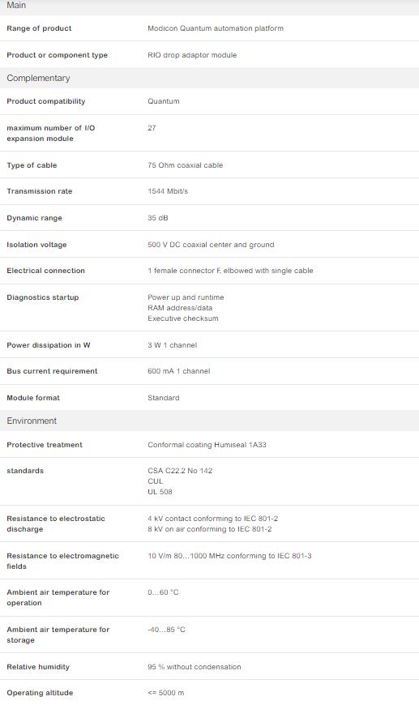Viewport: 419px width, 705px height.
Task: Select the Dynamic range label
Action: click(x=35, y=218)
